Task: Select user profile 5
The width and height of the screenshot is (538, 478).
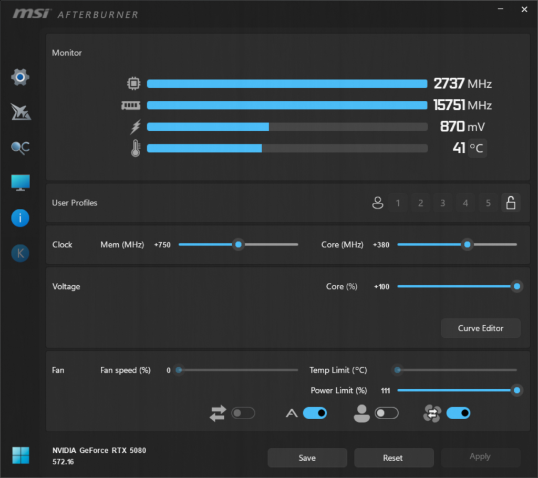Action: coord(488,203)
